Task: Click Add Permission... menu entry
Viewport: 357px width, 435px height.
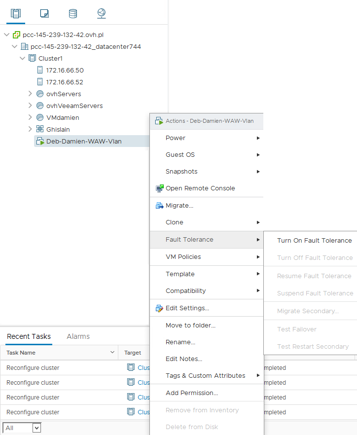Action: click(192, 393)
